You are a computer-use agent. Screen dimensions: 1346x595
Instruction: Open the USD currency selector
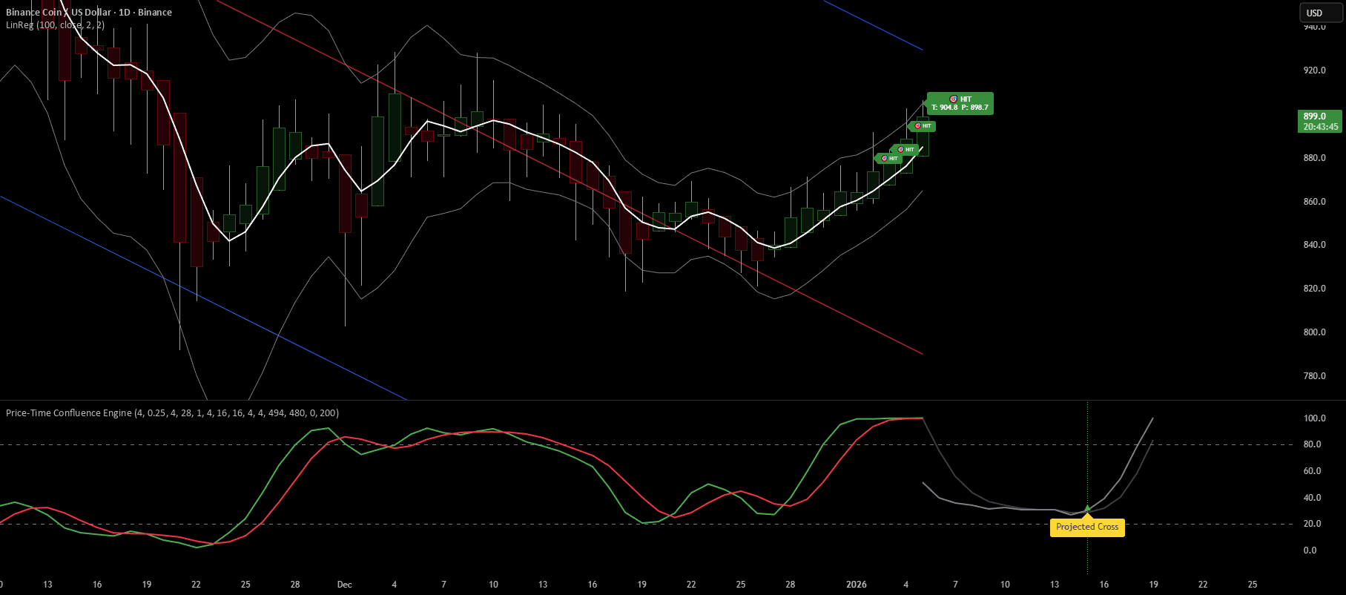[x=1321, y=13]
